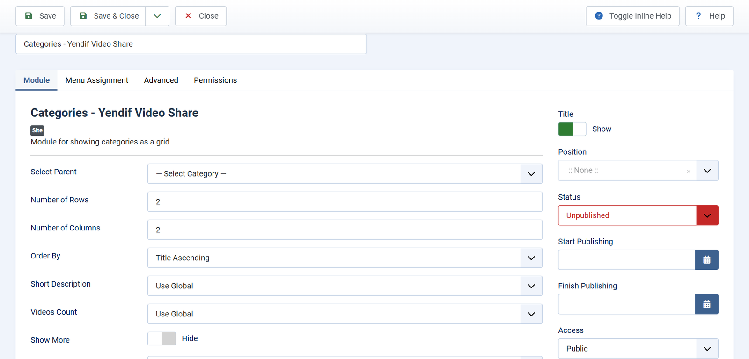749x359 pixels.
Task: Open the Order By dropdown
Action: pos(345,258)
